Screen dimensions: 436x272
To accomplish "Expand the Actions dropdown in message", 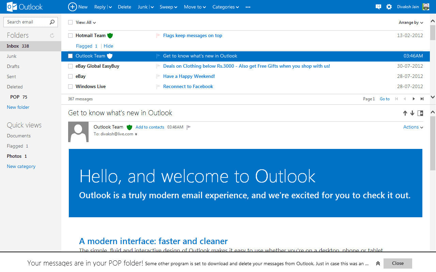I will [413, 127].
